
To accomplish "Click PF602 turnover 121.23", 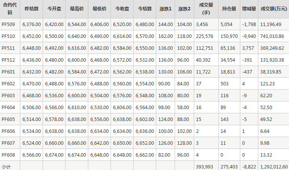I will coord(268,83).
